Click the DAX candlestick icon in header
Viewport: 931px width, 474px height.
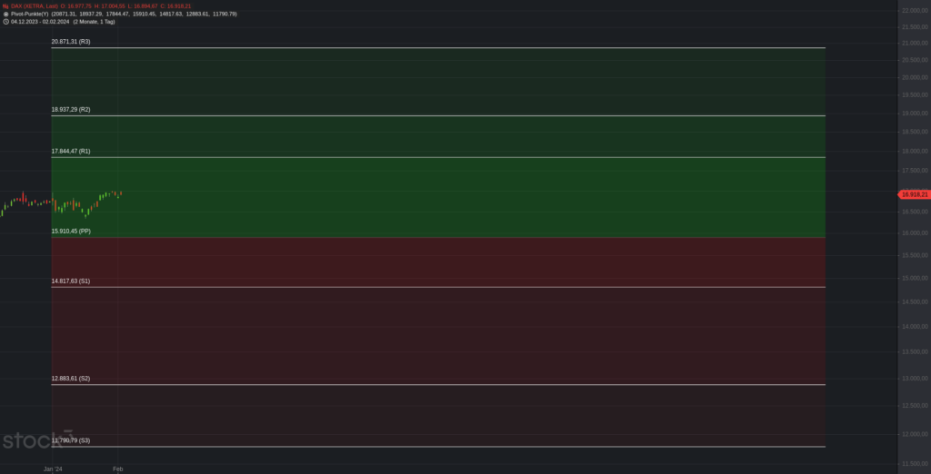(5, 6)
